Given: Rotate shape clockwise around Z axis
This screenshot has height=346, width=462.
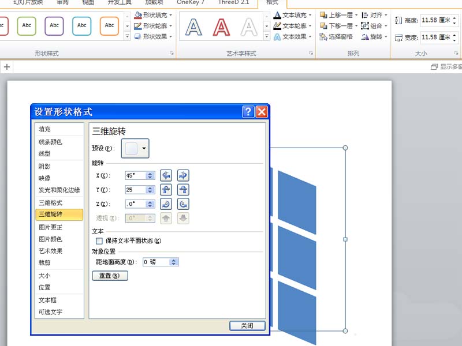Looking at the screenshot, I should coord(182,204).
